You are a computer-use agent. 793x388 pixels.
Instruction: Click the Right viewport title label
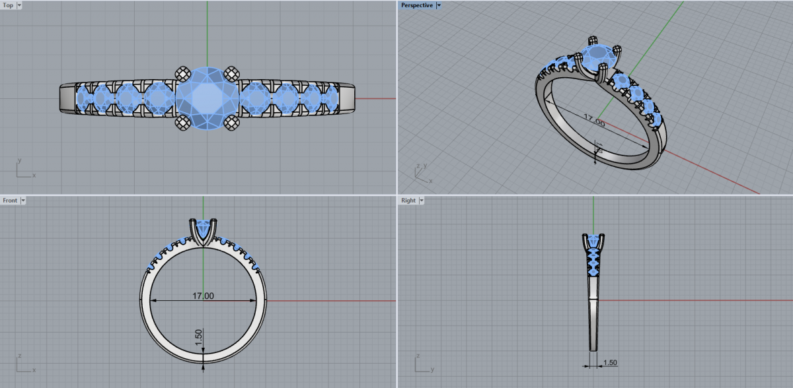[x=408, y=200]
